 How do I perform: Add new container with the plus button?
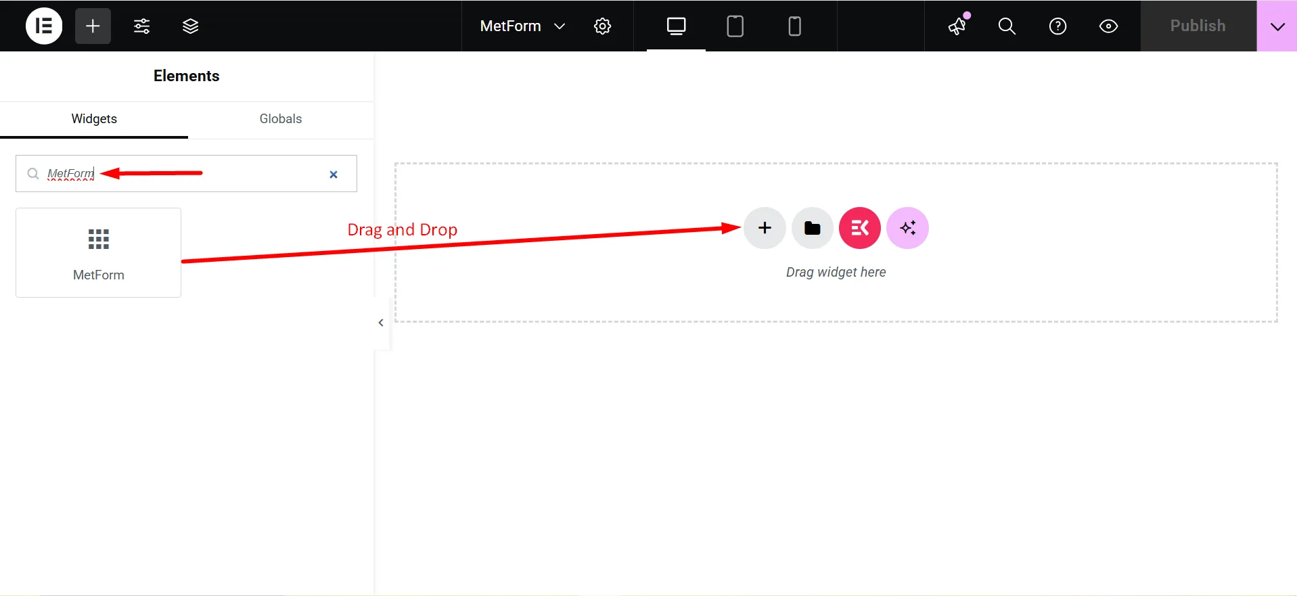765,228
